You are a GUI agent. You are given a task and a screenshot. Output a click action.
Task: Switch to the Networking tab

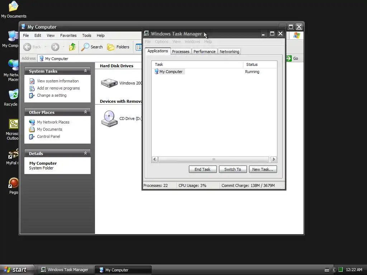point(229,52)
